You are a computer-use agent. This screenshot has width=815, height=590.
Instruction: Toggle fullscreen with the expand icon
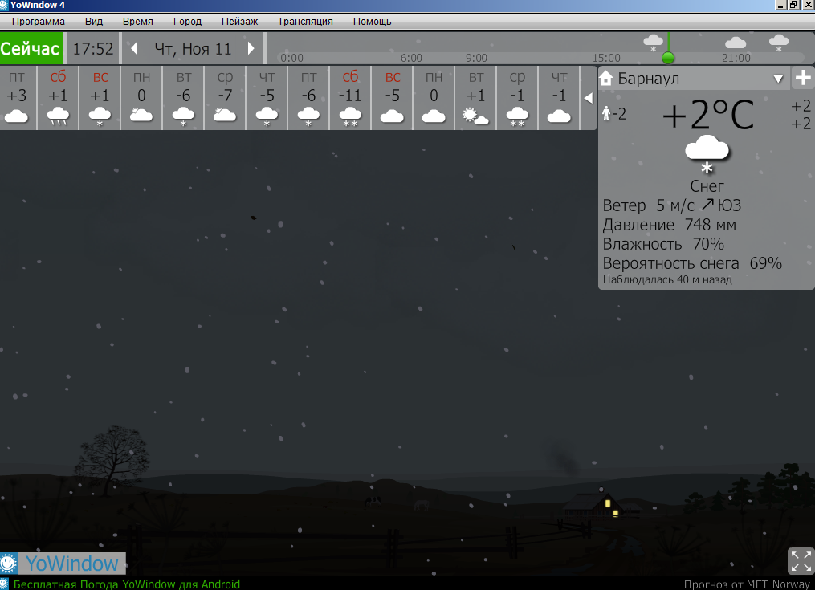pyautogui.click(x=801, y=561)
